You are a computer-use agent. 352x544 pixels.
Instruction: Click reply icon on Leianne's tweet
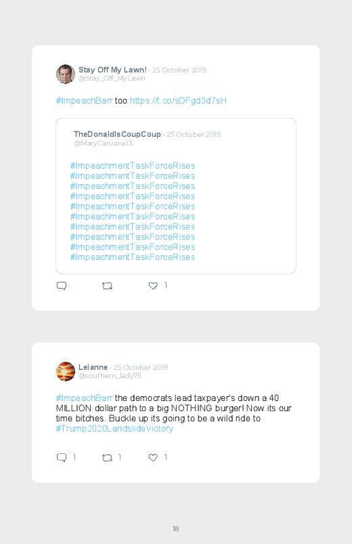(x=62, y=457)
